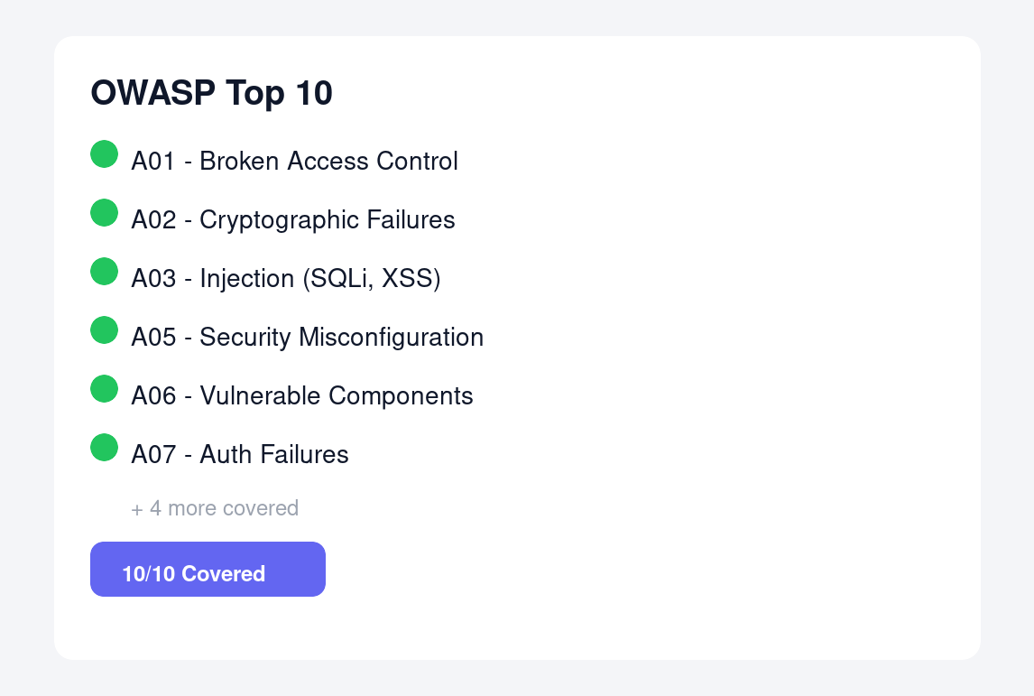Image resolution: width=1034 pixels, height=696 pixels.
Task: Reveal remaining OWASP entries below A07
Action: click(x=215, y=508)
